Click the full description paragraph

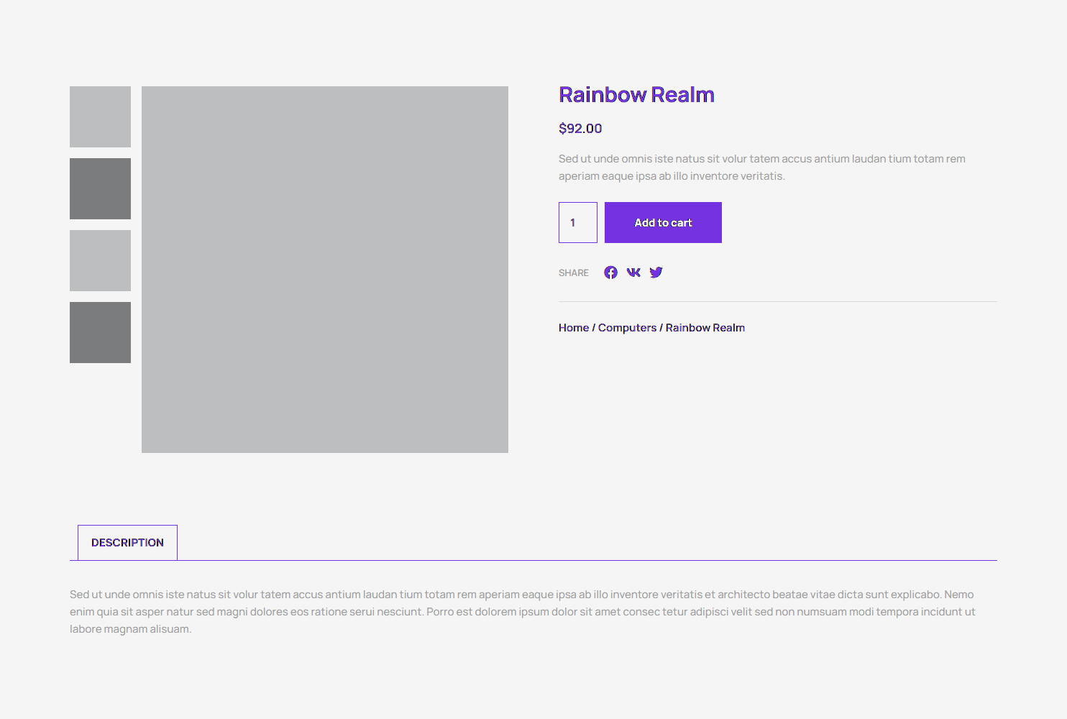coord(522,612)
